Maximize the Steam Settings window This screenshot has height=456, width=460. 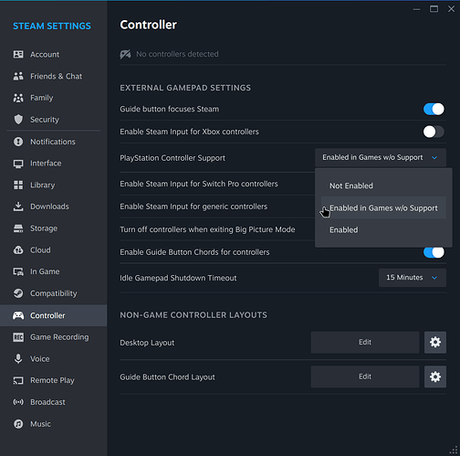pos(434,9)
